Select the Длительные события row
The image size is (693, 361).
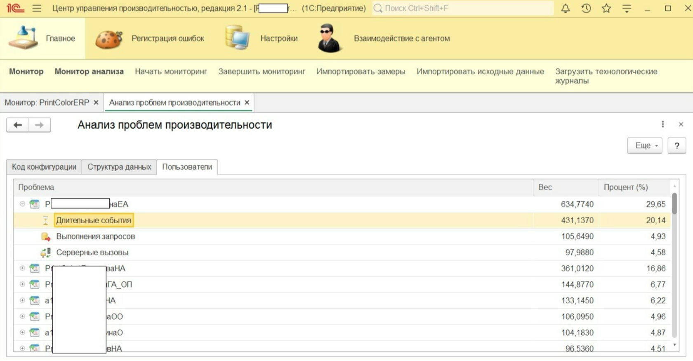342,220
